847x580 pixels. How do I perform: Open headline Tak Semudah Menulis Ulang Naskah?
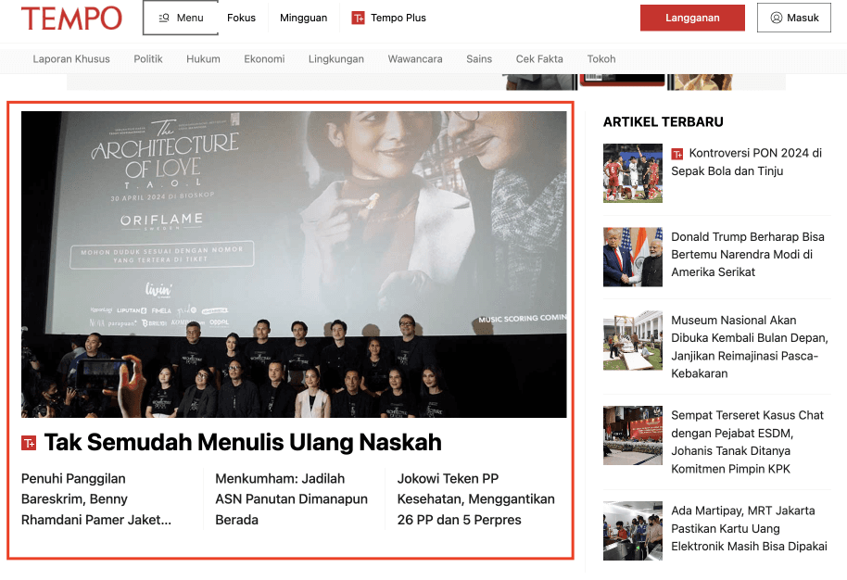tap(243, 442)
